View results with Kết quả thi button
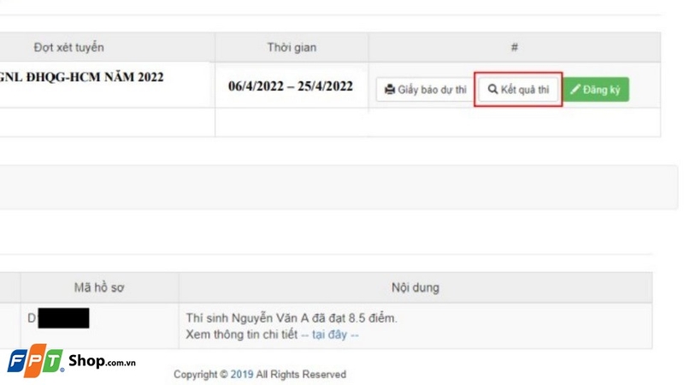This screenshot has width=684, height=385. 519,89
